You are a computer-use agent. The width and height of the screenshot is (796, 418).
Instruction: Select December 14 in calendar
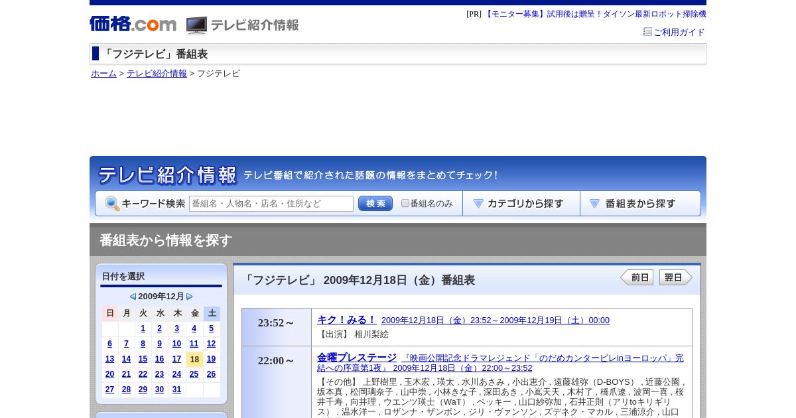[x=126, y=359]
